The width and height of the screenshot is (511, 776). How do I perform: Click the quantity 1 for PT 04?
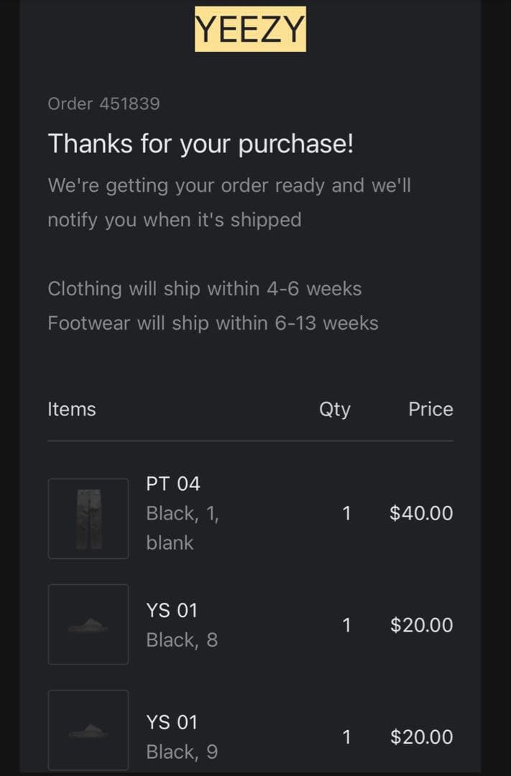click(x=346, y=513)
